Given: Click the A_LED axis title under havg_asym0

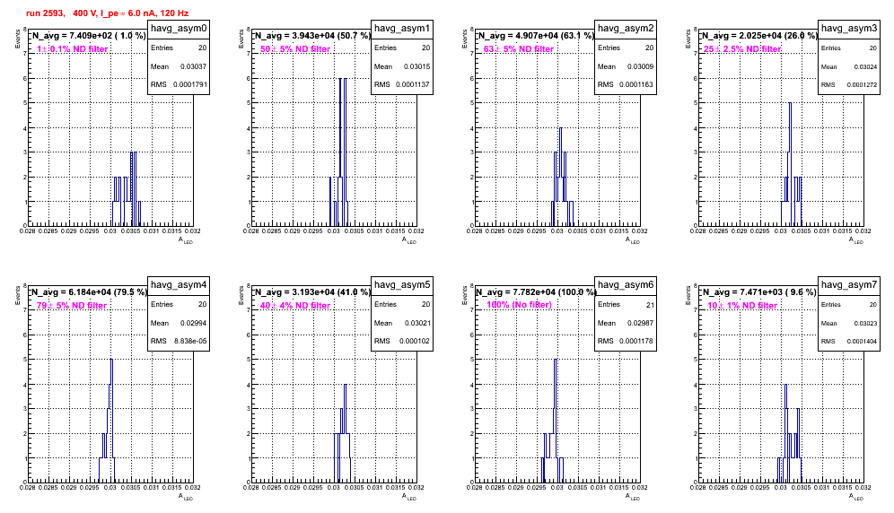Looking at the screenshot, I should [186, 240].
